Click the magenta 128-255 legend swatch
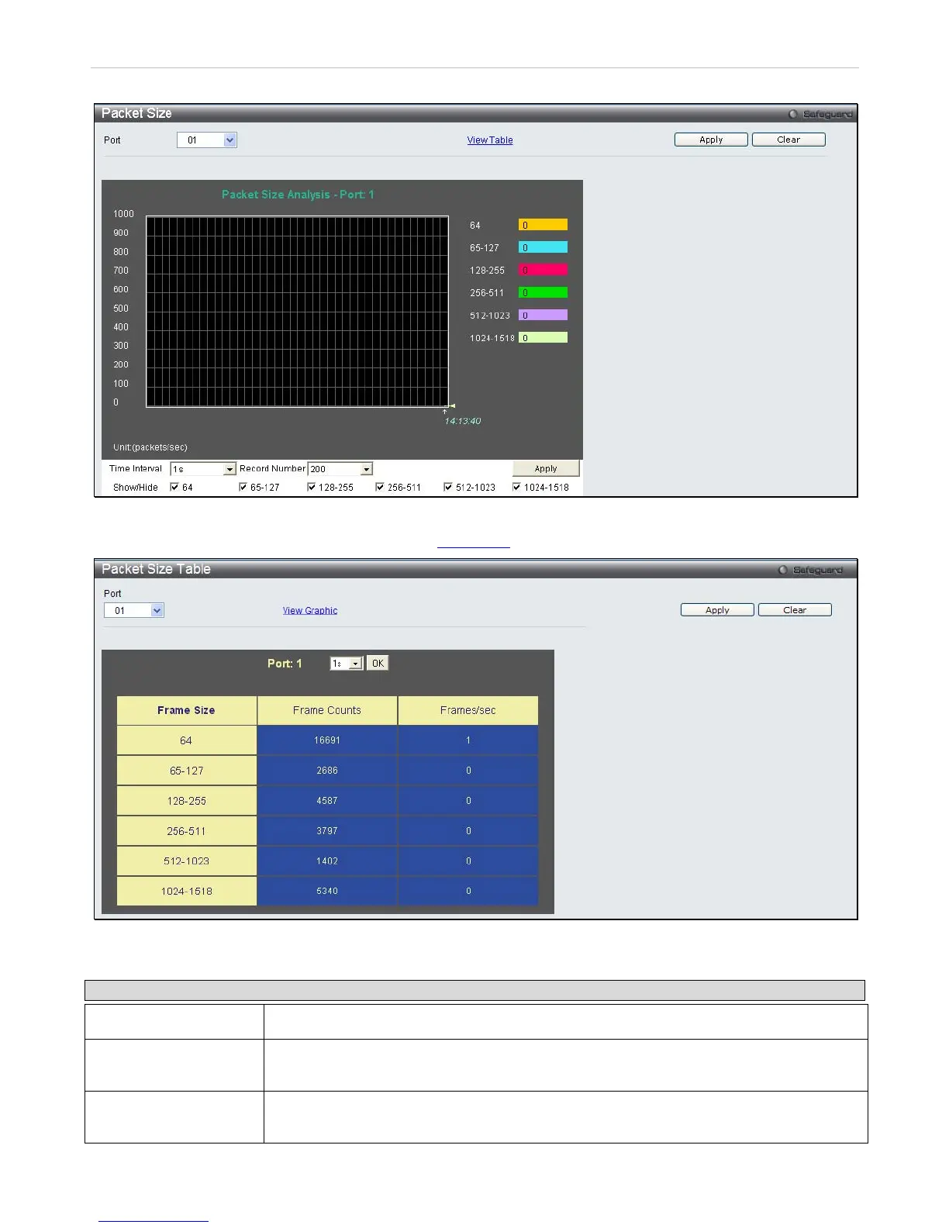Image resolution: width=949 pixels, height=1228 pixels. point(543,270)
